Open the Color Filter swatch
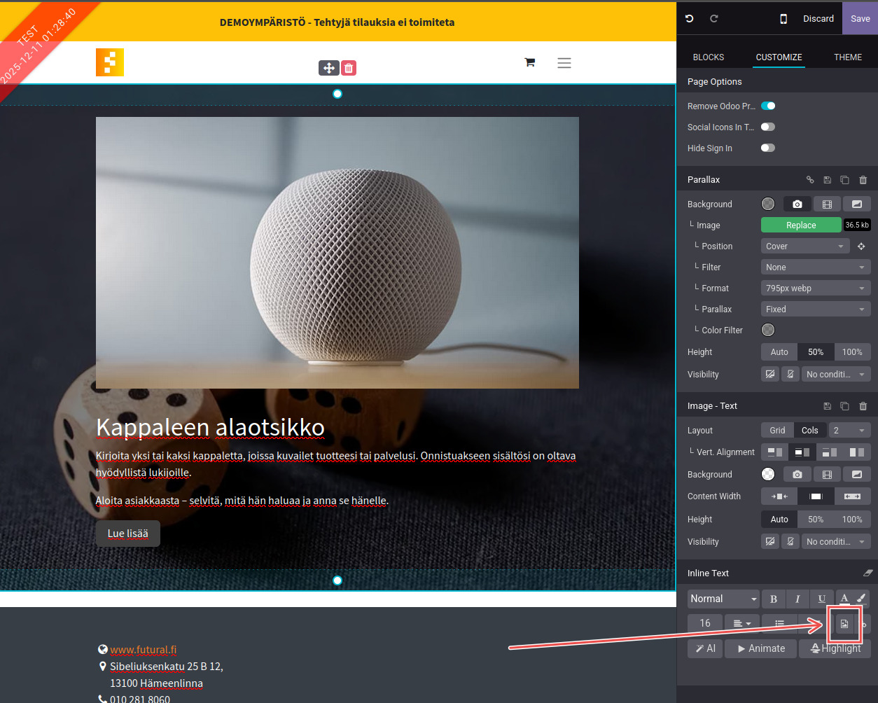 [768, 330]
